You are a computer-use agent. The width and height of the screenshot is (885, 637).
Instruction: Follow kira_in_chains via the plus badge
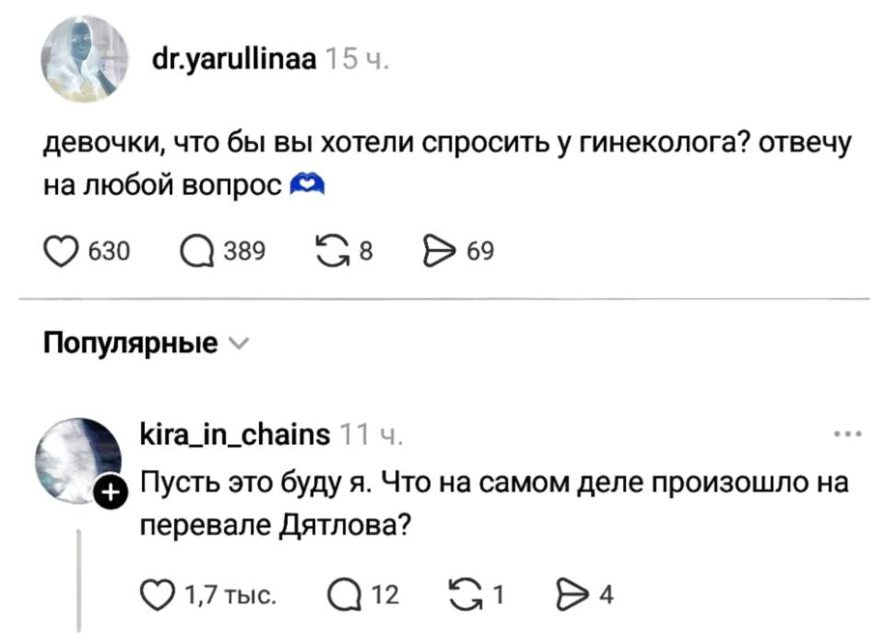click(109, 491)
